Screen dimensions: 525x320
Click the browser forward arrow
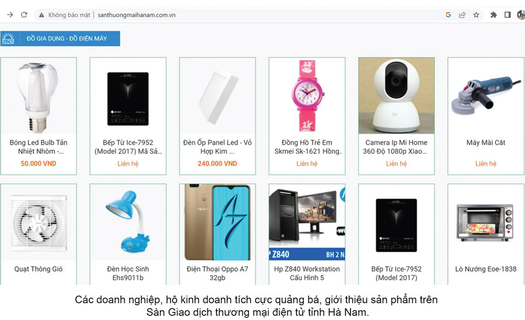pyautogui.click(x=10, y=15)
